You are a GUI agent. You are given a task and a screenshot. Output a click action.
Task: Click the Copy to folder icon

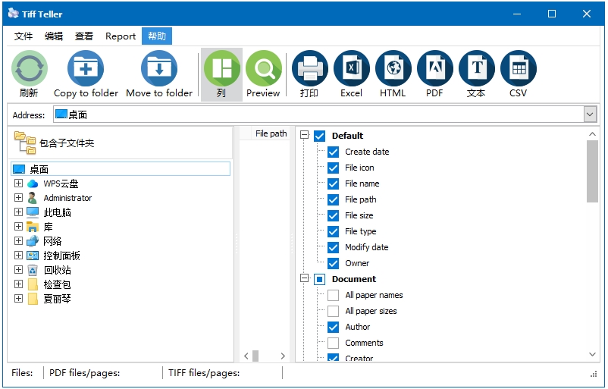coord(86,69)
